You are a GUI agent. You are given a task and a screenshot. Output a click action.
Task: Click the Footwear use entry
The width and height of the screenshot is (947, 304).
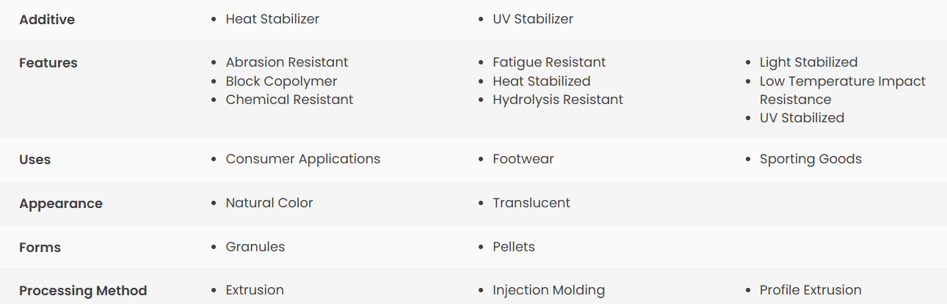click(x=523, y=159)
